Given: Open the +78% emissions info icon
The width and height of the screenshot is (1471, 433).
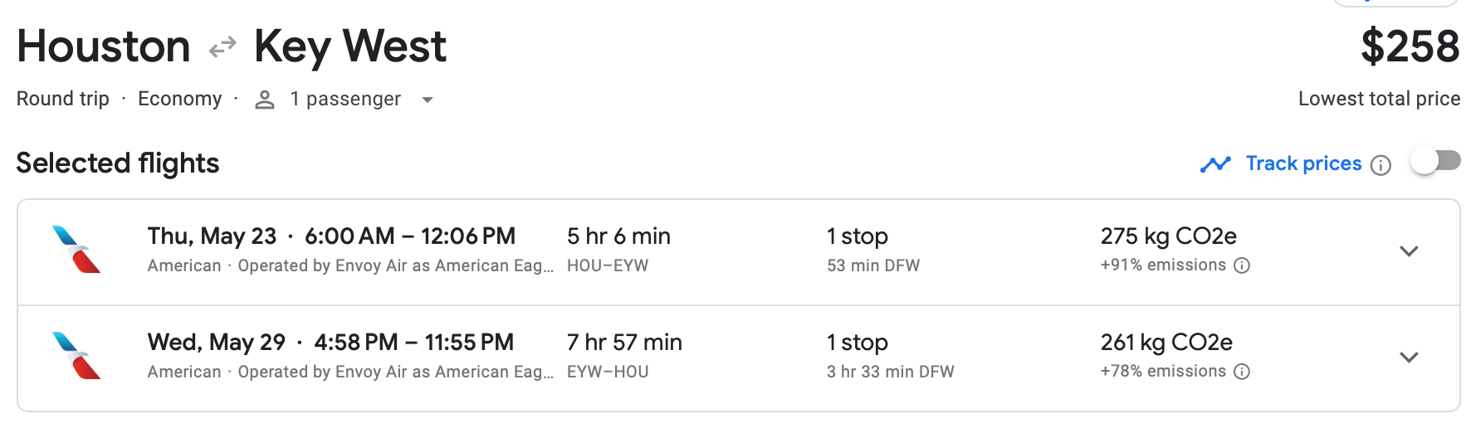Looking at the screenshot, I should pyautogui.click(x=1242, y=372).
